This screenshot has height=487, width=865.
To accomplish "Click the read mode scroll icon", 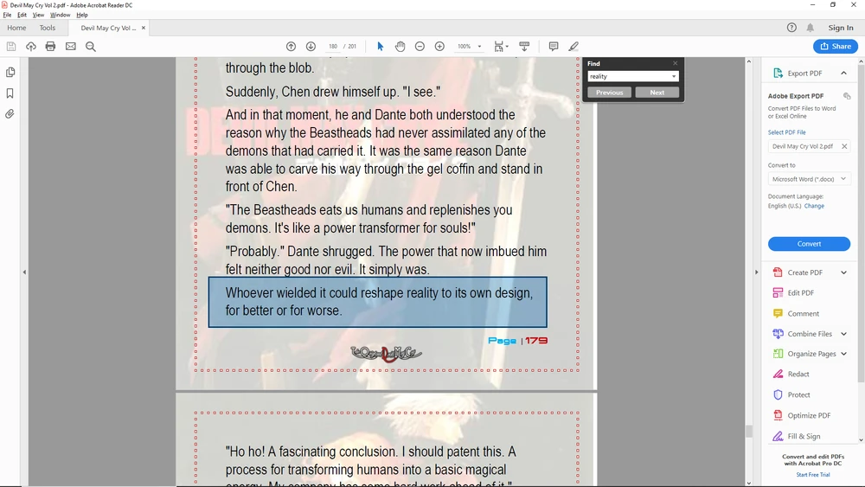I will point(524,47).
